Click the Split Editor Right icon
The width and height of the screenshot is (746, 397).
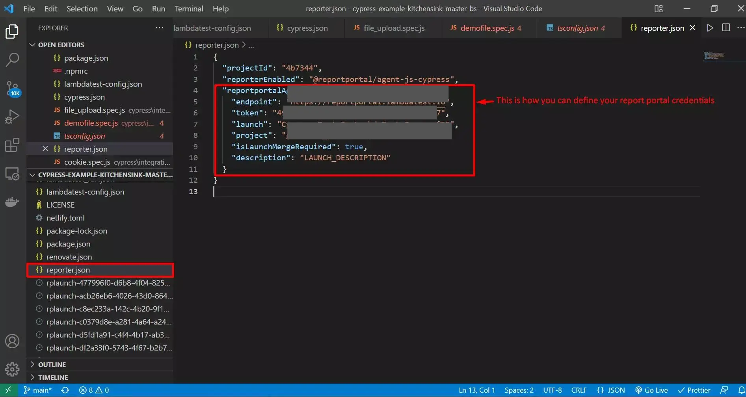(x=726, y=28)
